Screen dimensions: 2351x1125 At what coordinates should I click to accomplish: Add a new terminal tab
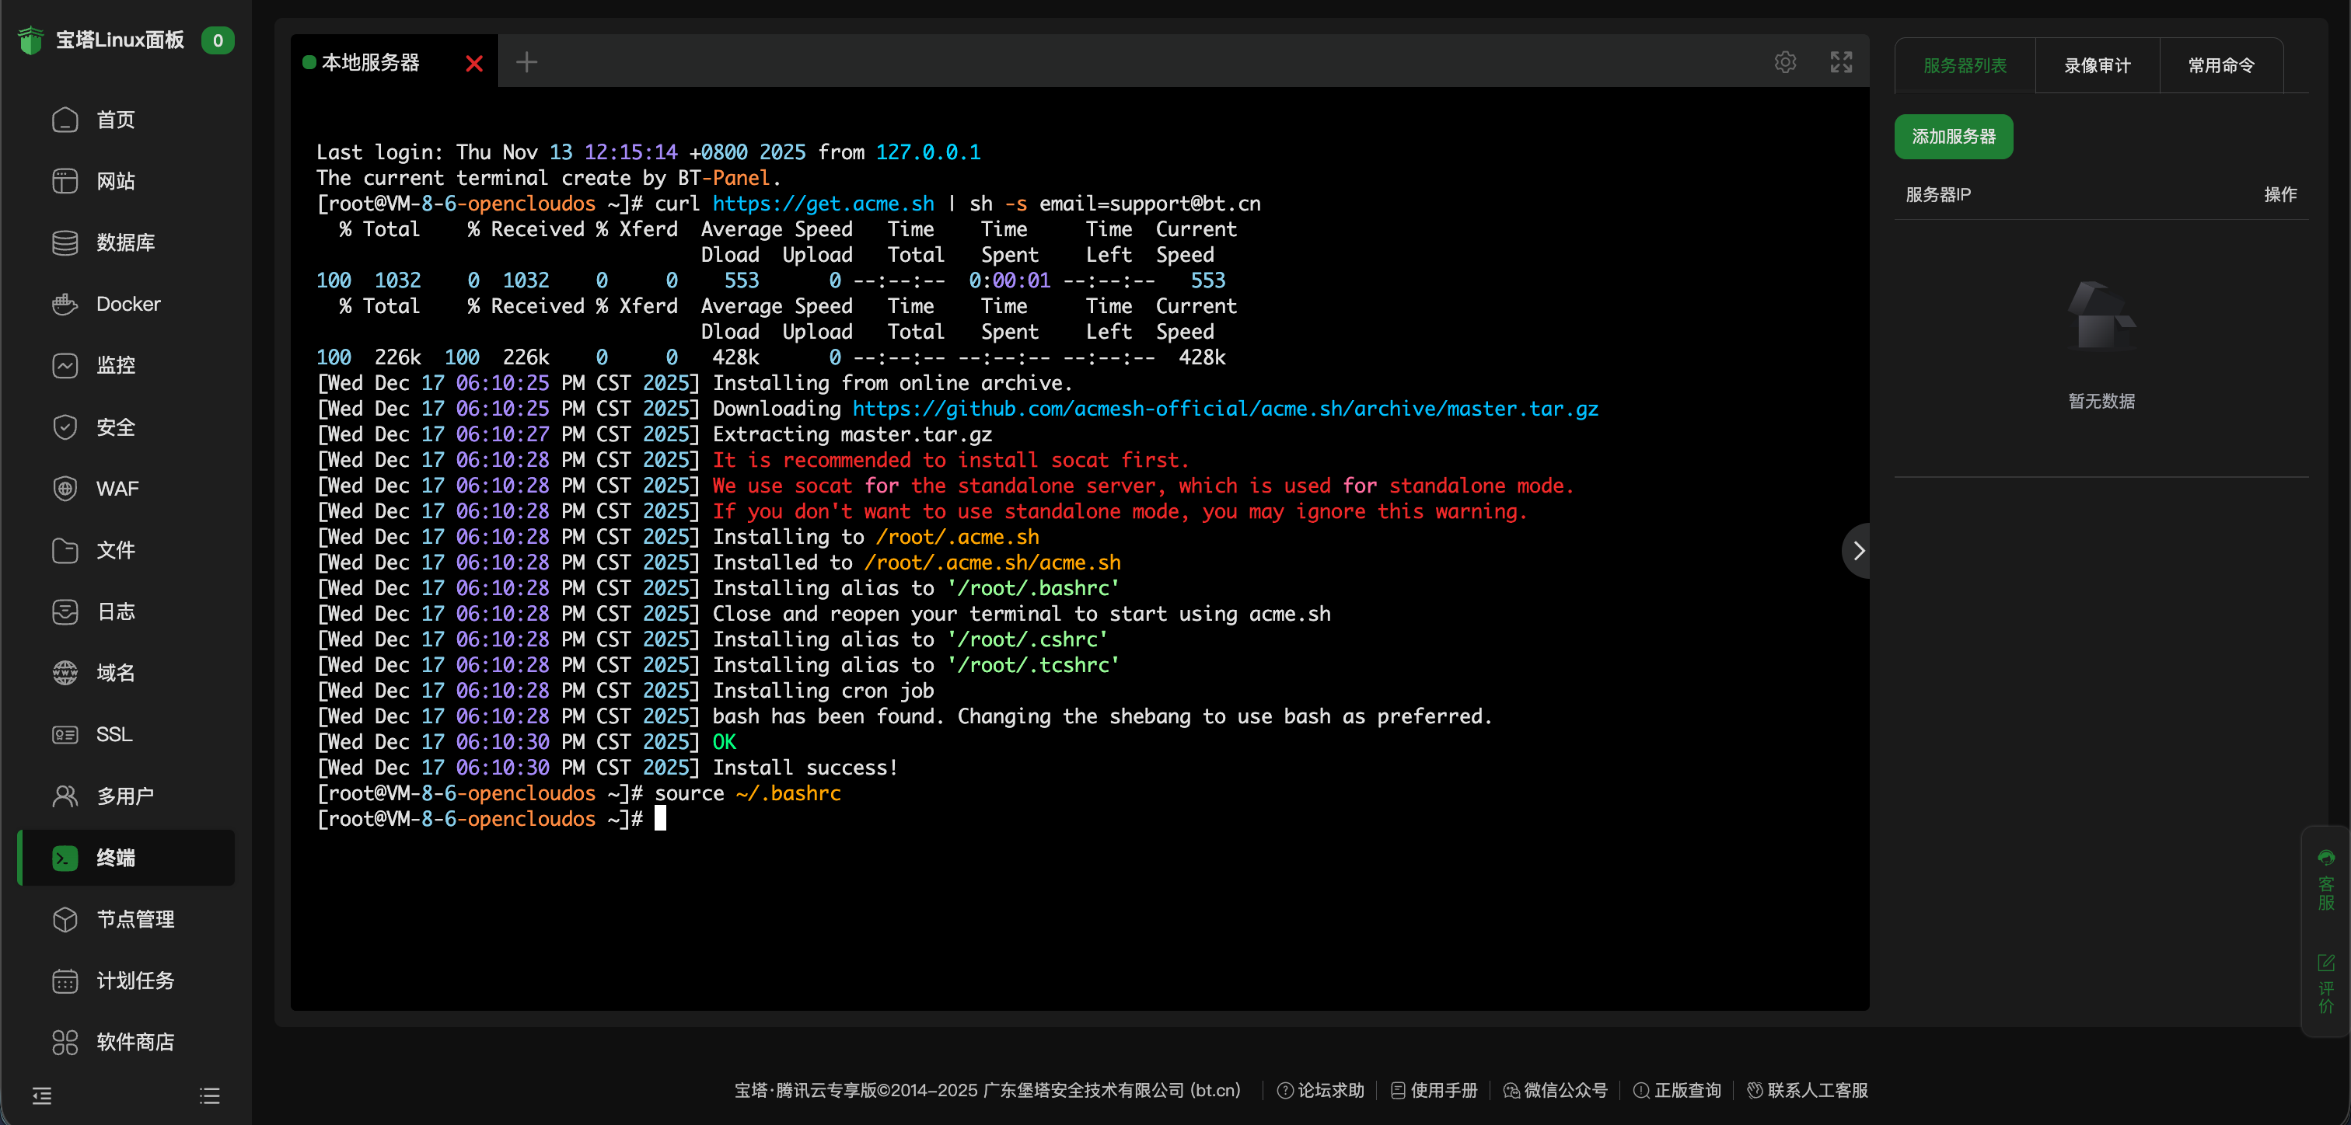pyautogui.click(x=526, y=62)
